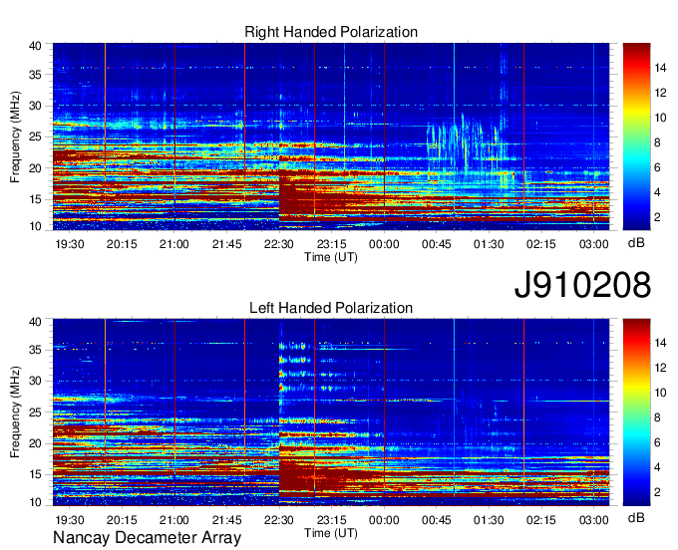Click the 'Nancay Decameter Array' caption
678x550 pixels.
(147, 537)
